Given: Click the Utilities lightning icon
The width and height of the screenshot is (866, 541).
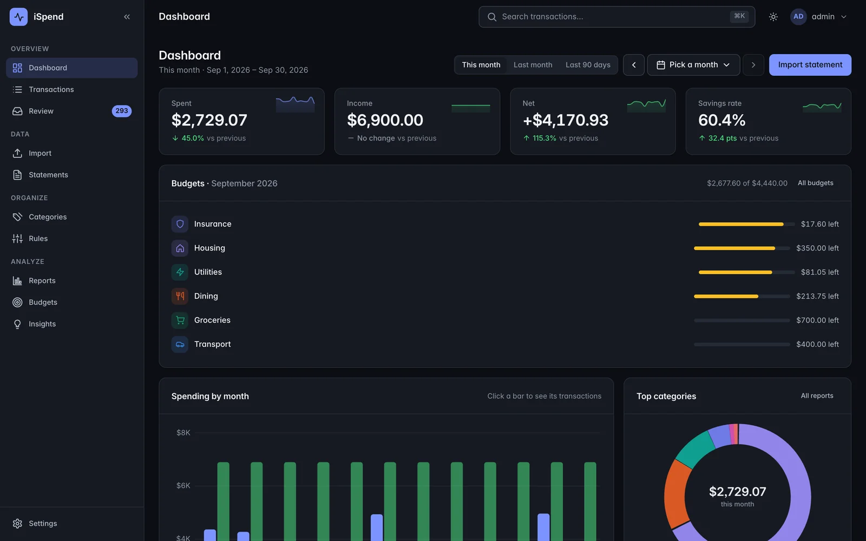Looking at the screenshot, I should [180, 272].
